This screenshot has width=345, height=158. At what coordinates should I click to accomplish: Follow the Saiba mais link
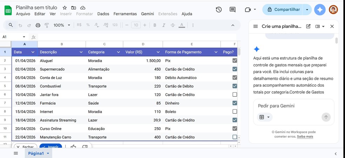click(305, 136)
